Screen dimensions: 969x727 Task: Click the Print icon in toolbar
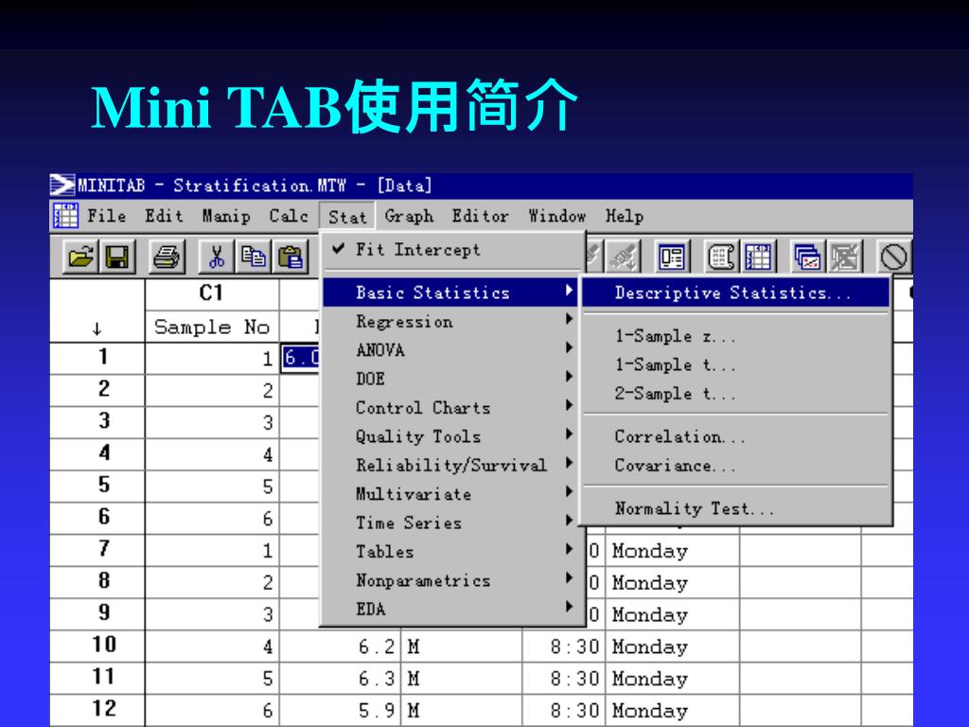click(x=167, y=257)
